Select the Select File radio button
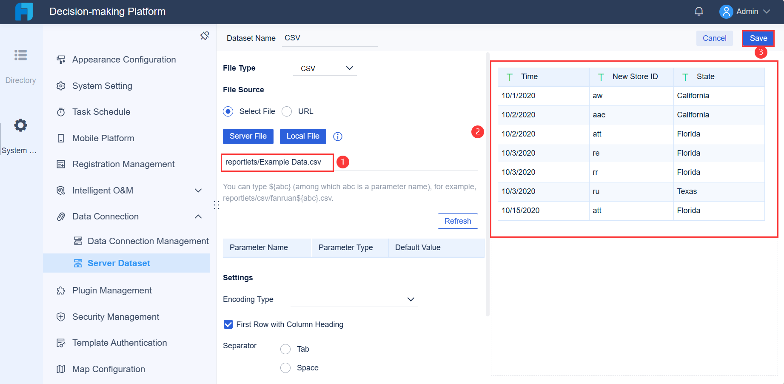This screenshot has width=784, height=384. (x=228, y=111)
